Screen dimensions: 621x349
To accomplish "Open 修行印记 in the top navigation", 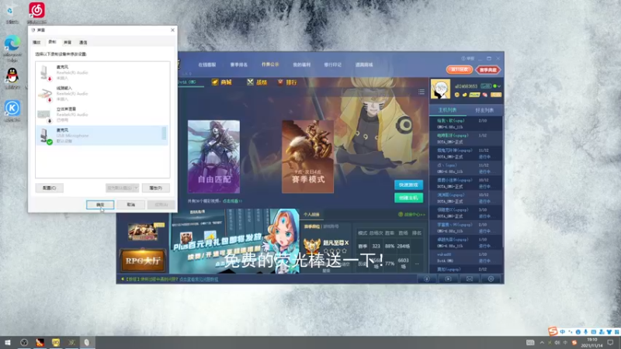I will click(333, 64).
